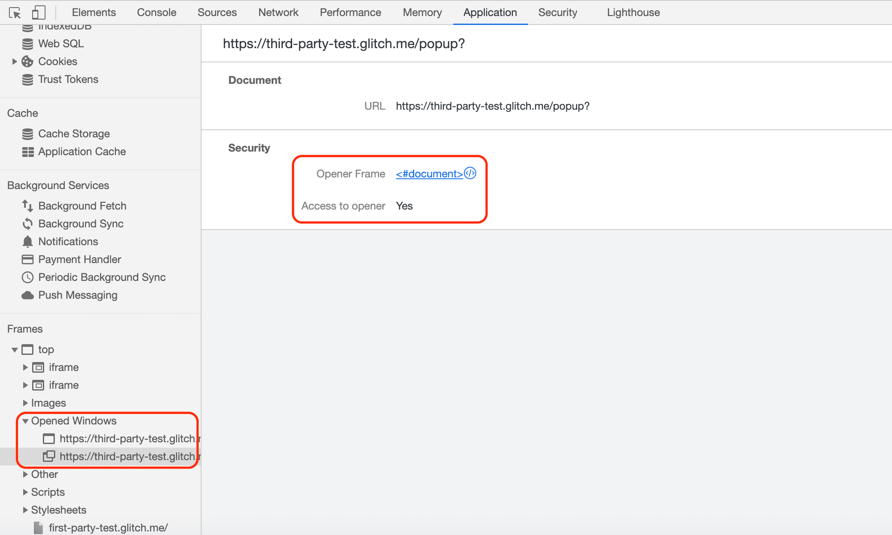
Task: Select the Application tab
Action: click(x=489, y=12)
